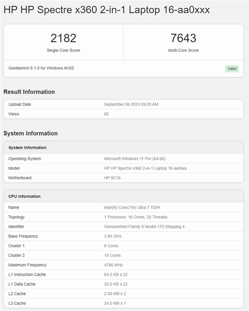Click the Result Information heading
Viewport: 249px width, 311px height.
point(29,92)
